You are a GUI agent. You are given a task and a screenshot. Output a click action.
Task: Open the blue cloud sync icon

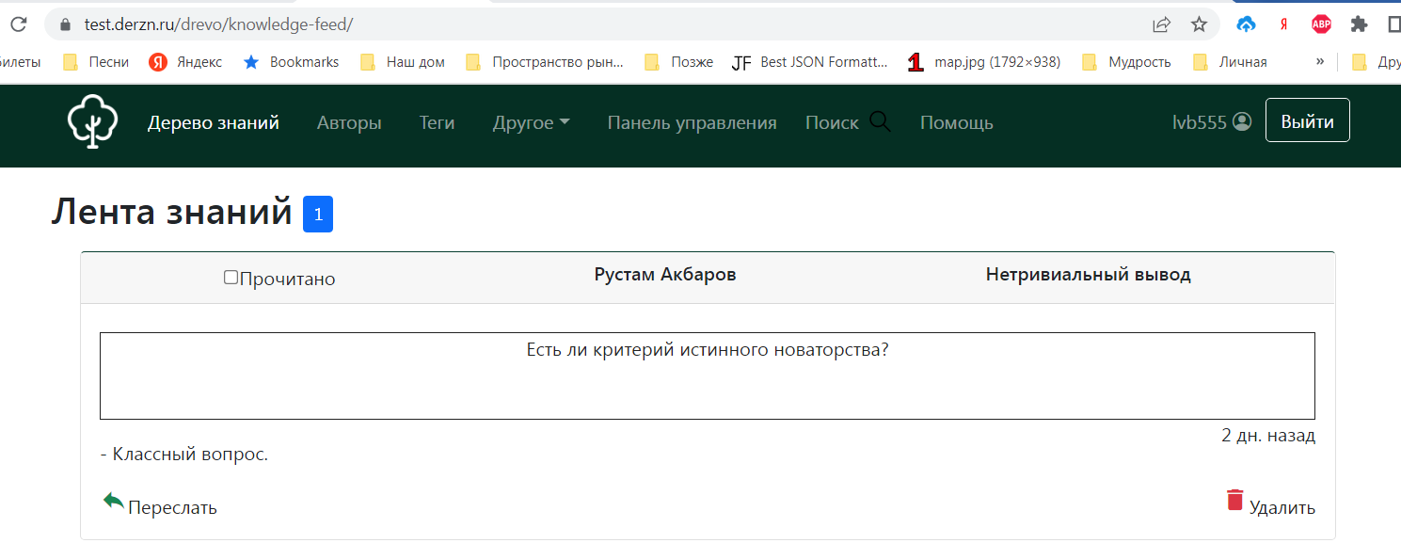pyautogui.click(x=1246, y=24)
